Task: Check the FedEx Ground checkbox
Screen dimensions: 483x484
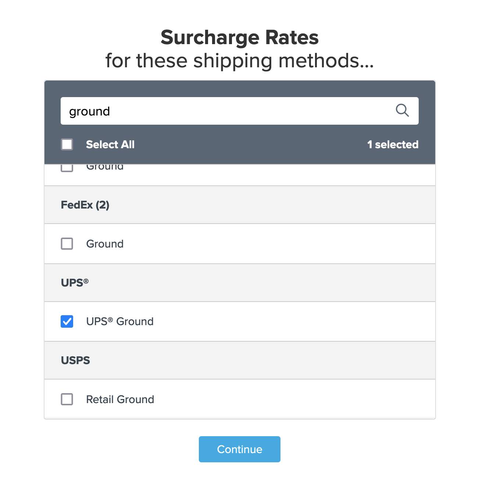Action: 67,244
